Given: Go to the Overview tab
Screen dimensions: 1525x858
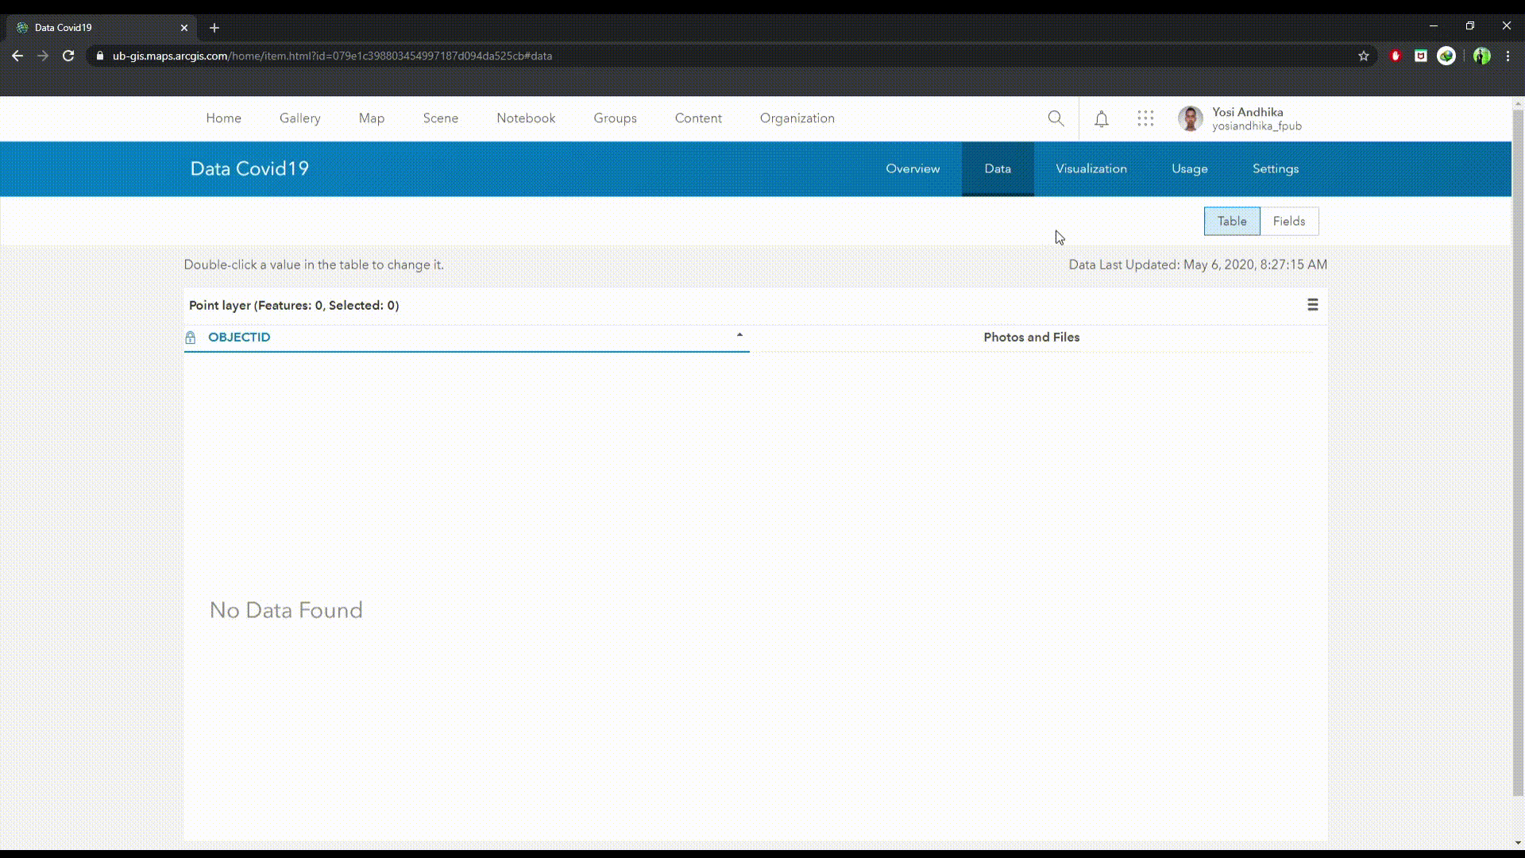Looking at the screenshot, I should click(x=913, y=168).
